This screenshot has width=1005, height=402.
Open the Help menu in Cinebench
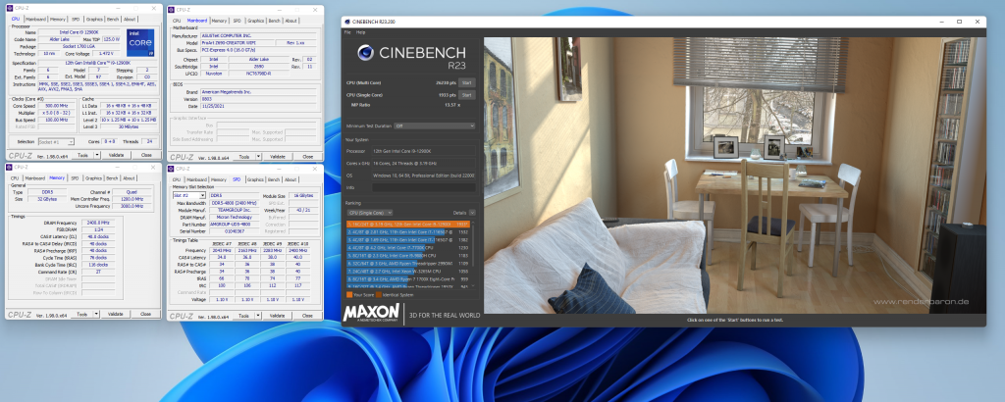coord(360,32)
